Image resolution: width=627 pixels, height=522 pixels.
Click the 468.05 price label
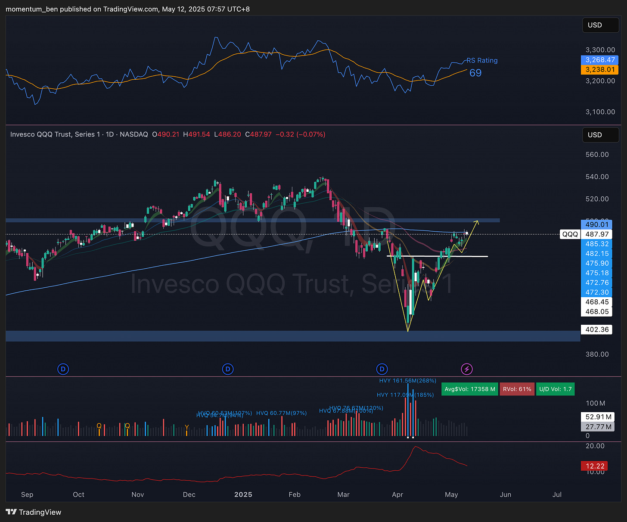(597, 311)
